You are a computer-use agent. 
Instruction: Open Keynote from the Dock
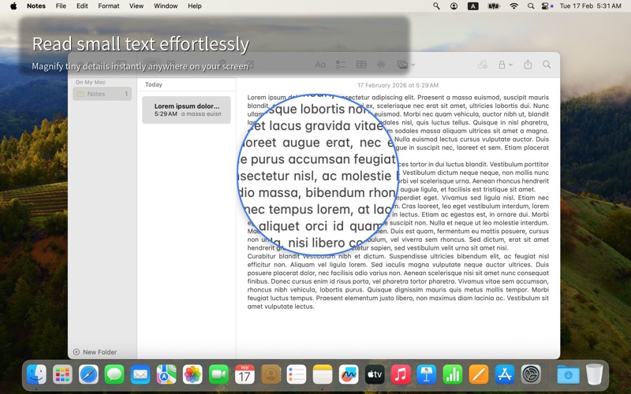[427, 375]
